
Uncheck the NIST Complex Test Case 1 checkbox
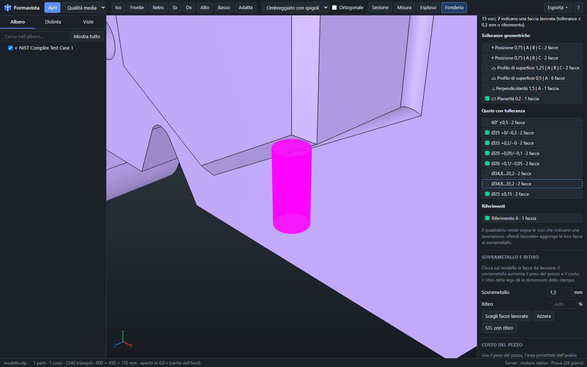(10, 48)
